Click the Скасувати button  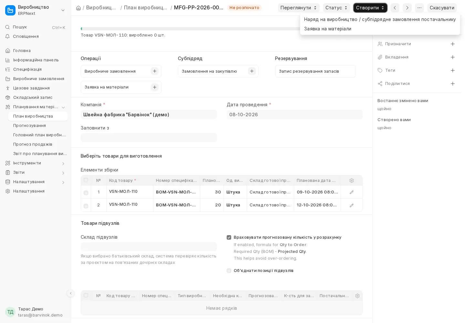[x=442, y=8]
